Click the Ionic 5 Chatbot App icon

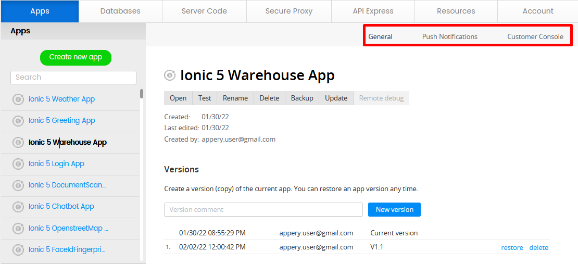[x=18, y=207]
